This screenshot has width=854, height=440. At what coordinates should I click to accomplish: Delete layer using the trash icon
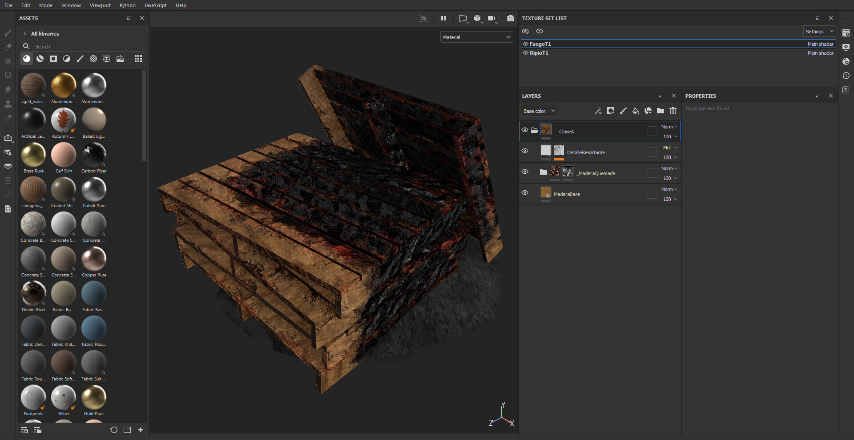tap(673, 111)
